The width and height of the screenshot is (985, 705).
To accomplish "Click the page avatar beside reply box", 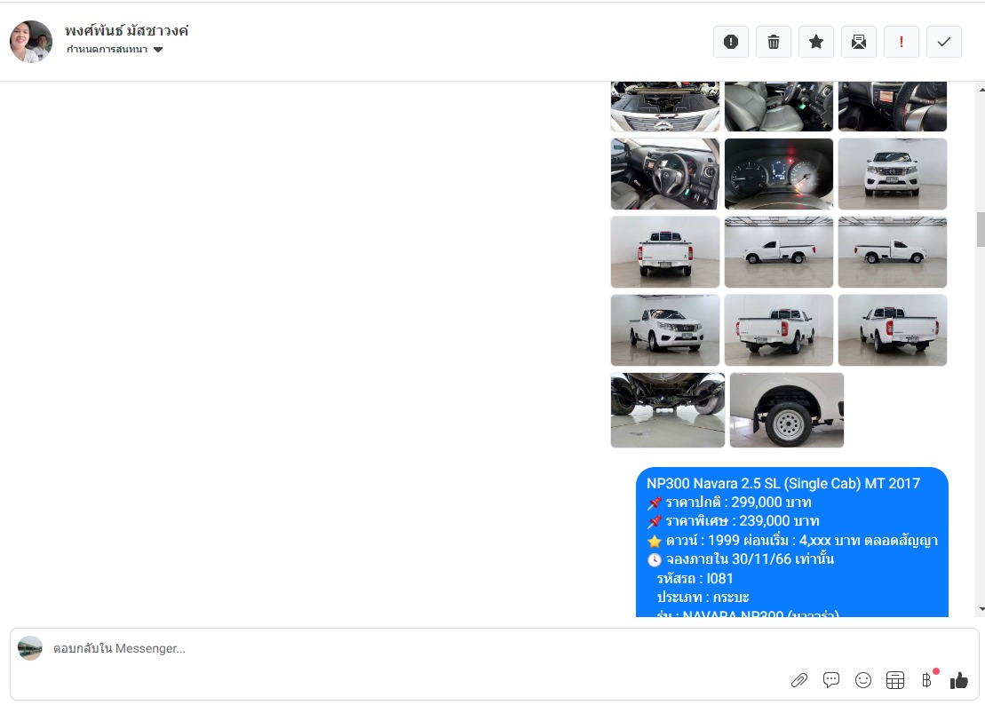I will [x=30, y=648].
